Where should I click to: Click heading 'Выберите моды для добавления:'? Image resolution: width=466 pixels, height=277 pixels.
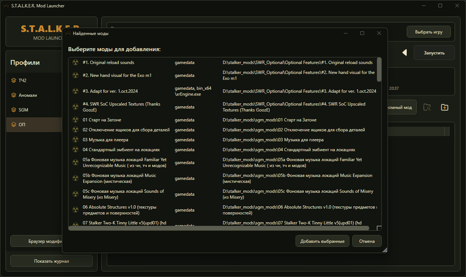[114, 49]
